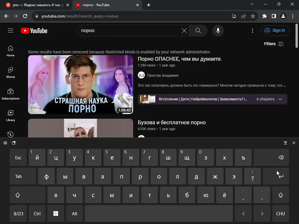Open touch keyboard settings gear
This screenshot has height=224, width=299.
[x=5, y=143]
